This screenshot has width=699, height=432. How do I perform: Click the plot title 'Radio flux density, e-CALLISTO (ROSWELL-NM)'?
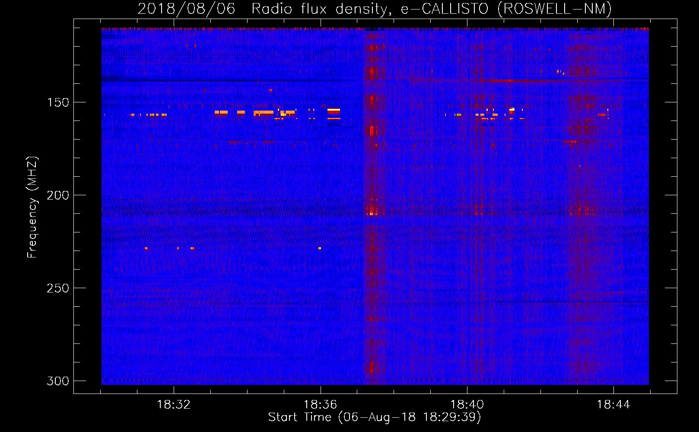[x=432, y=9]
